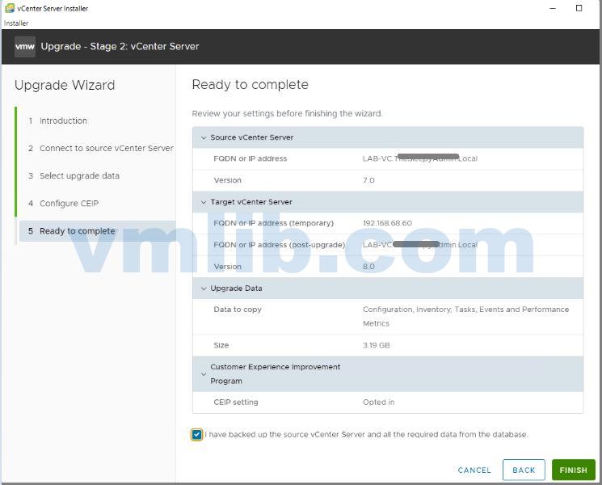This screenshot has width=602, height=485.
Task: Minimize the installer window
Action: point(553,8)
